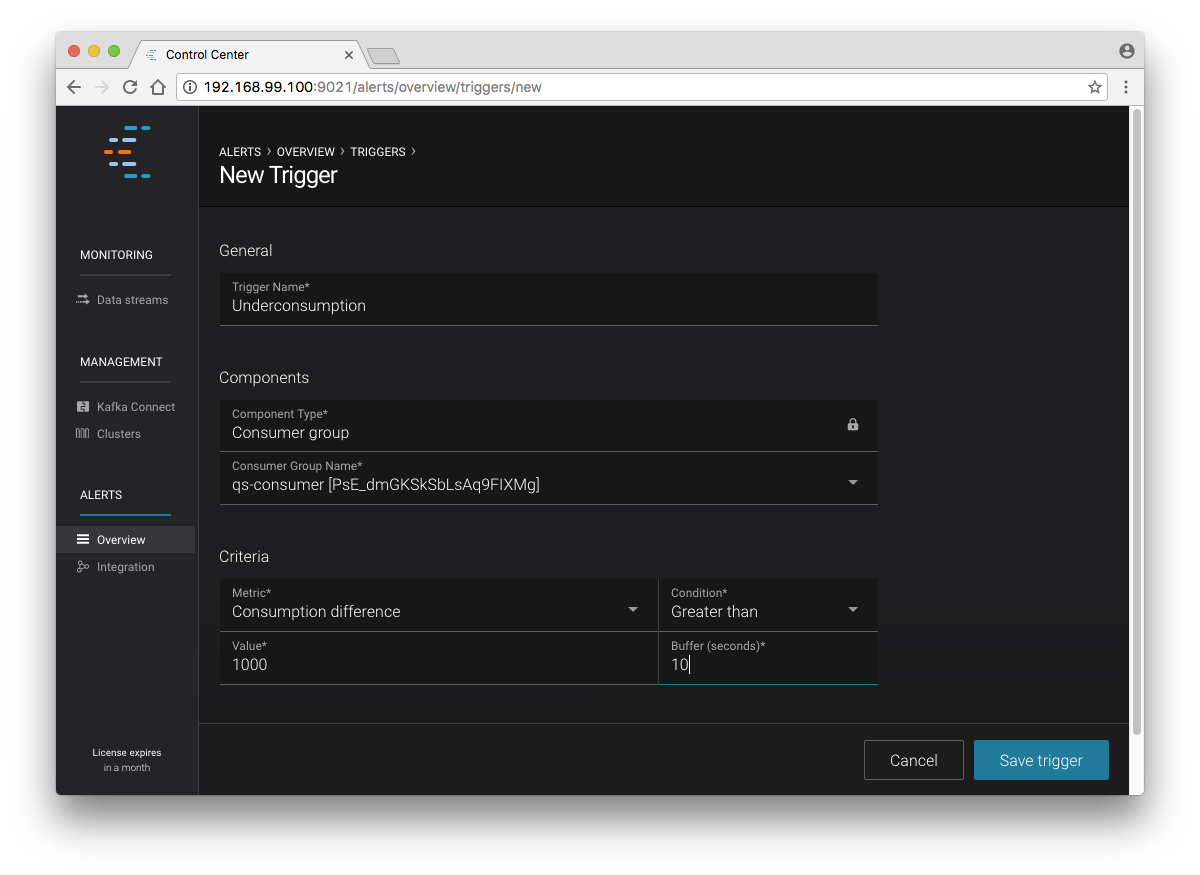The width and height of the screenshot is (1200, 875).
Task: Click the page's vertical scrollbar
Action: pyautogui.click(x=1136, y=420)
